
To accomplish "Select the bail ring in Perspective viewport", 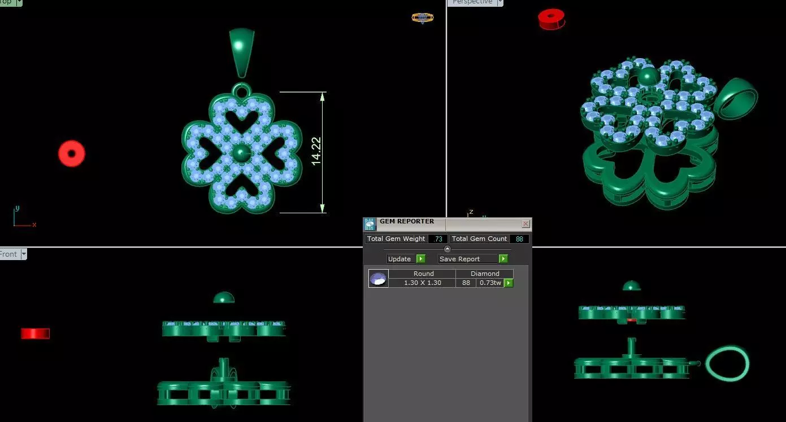I will [x=736, y=98].
